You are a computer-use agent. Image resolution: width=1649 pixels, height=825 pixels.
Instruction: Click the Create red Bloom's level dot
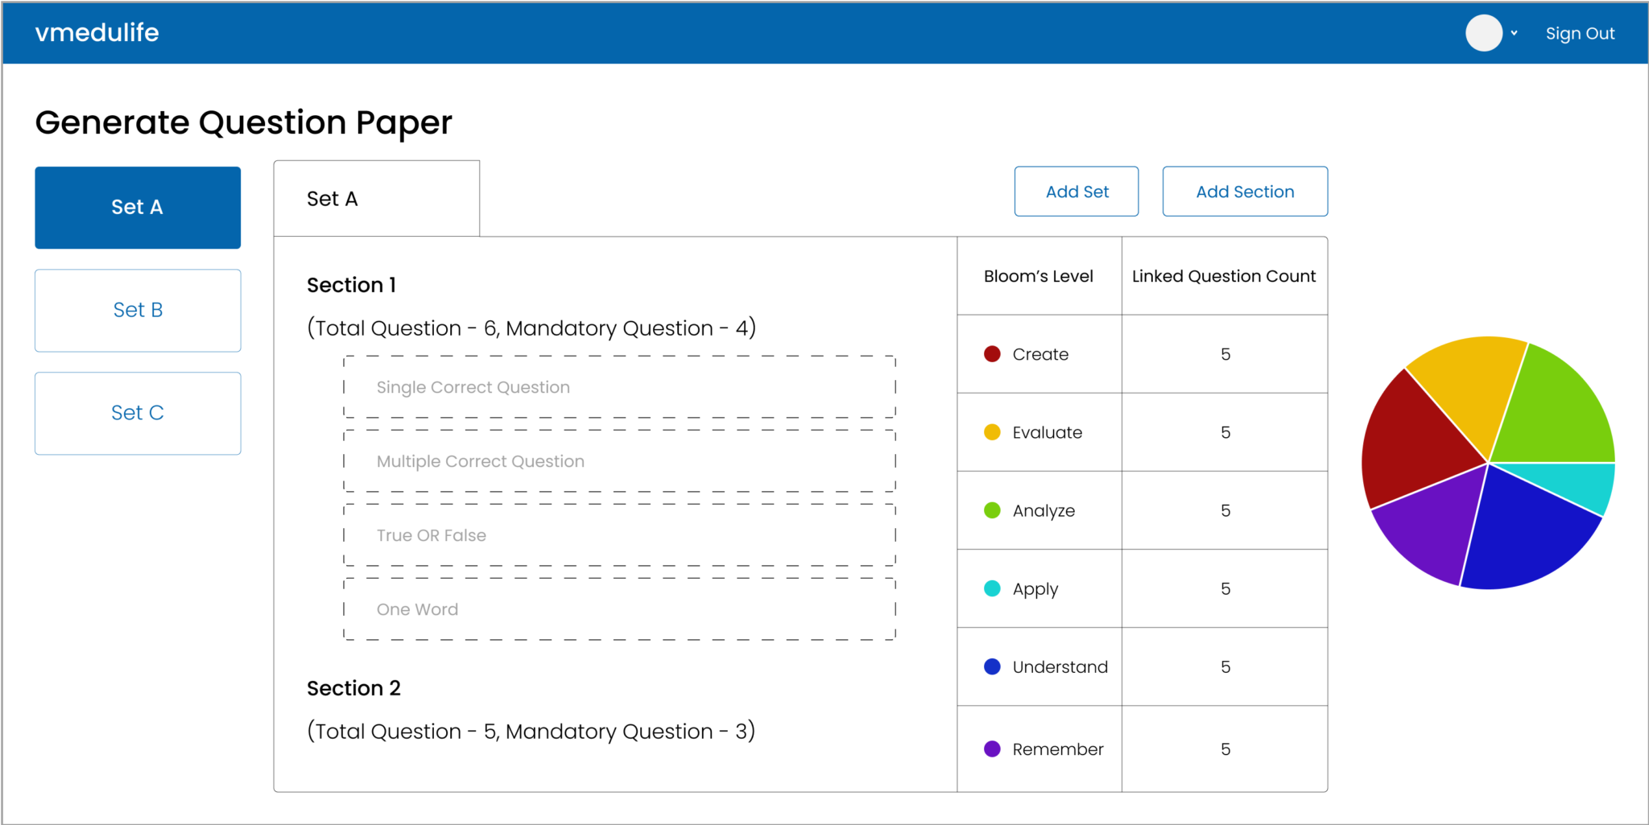click(x=992, y=353)
